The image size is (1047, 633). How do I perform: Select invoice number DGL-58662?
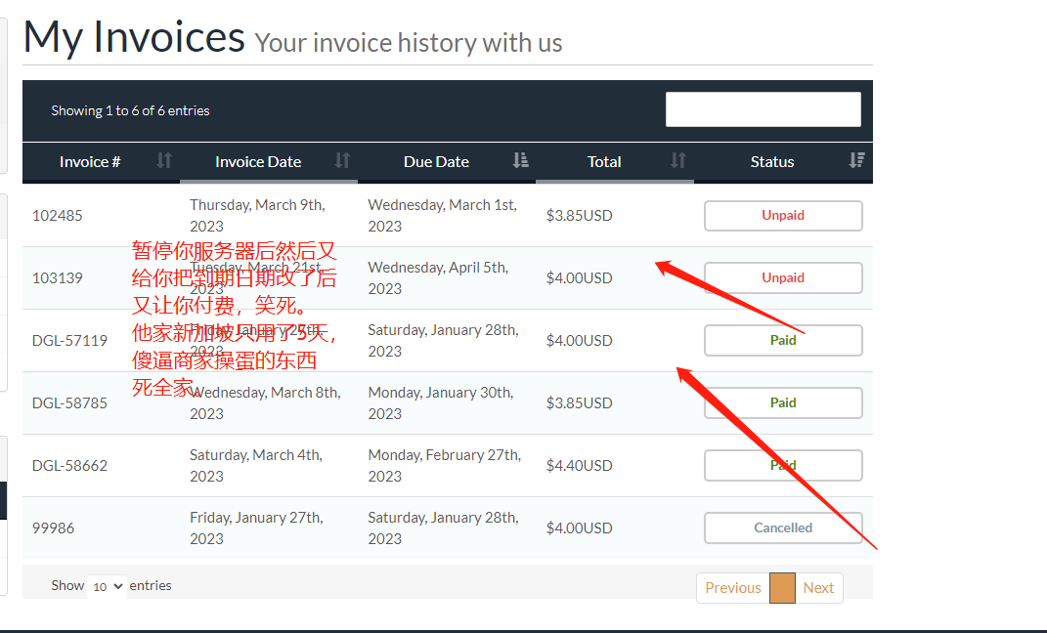[69, 465]
